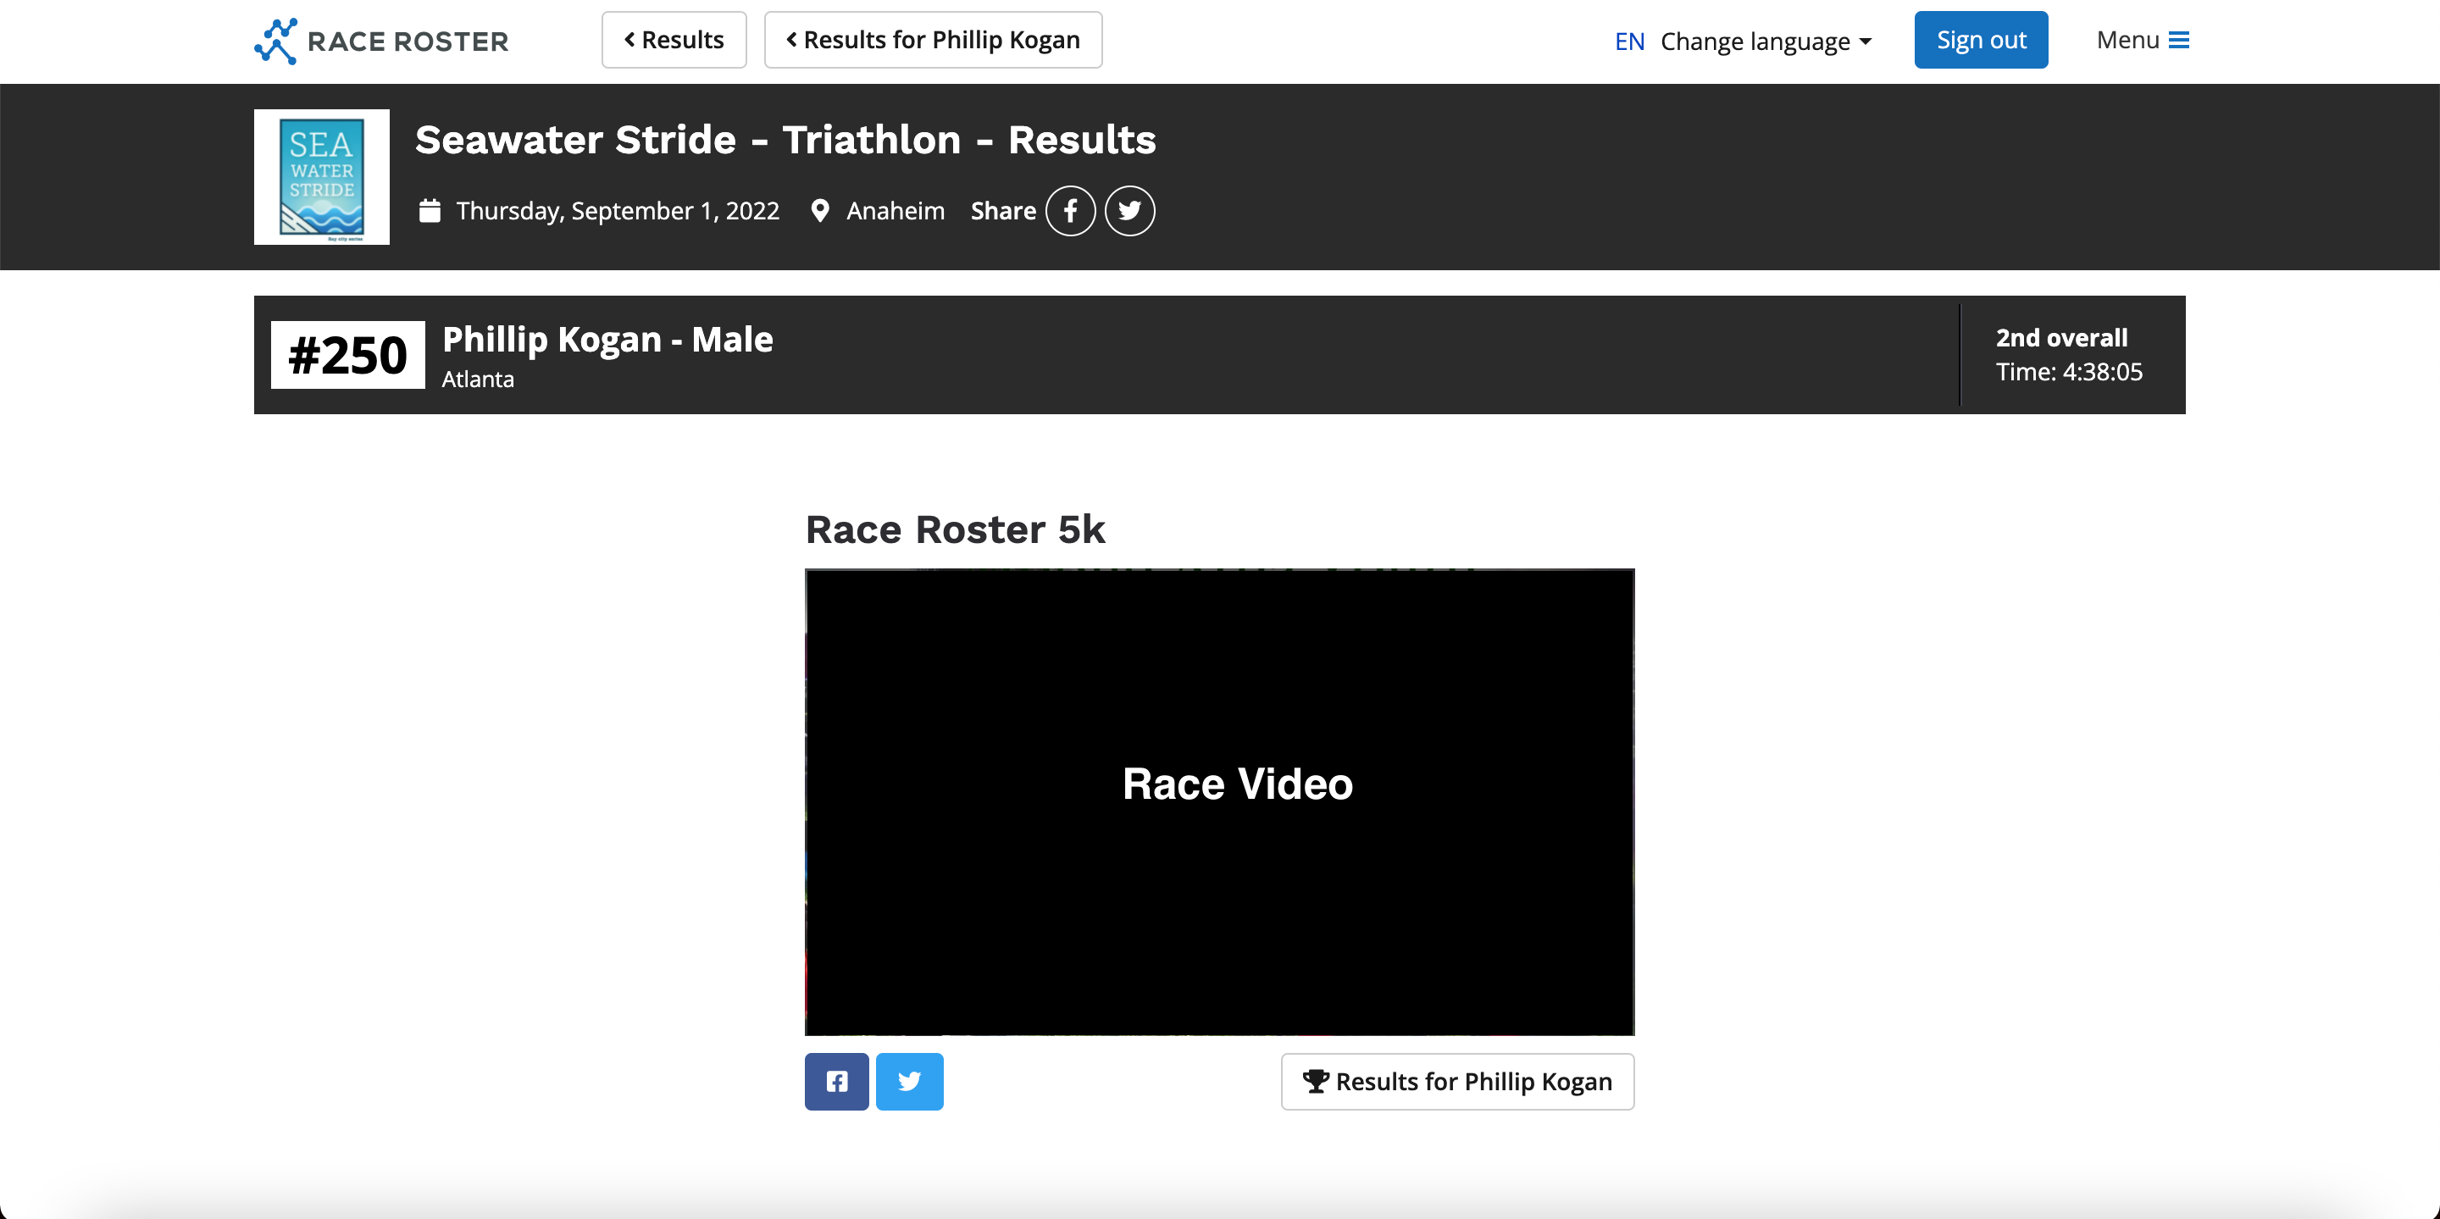Viewport: 2440px width, 1219px height.
Task: Expand the Change language dropdown
Action: pyautogui.click(x=1766, y=41)
